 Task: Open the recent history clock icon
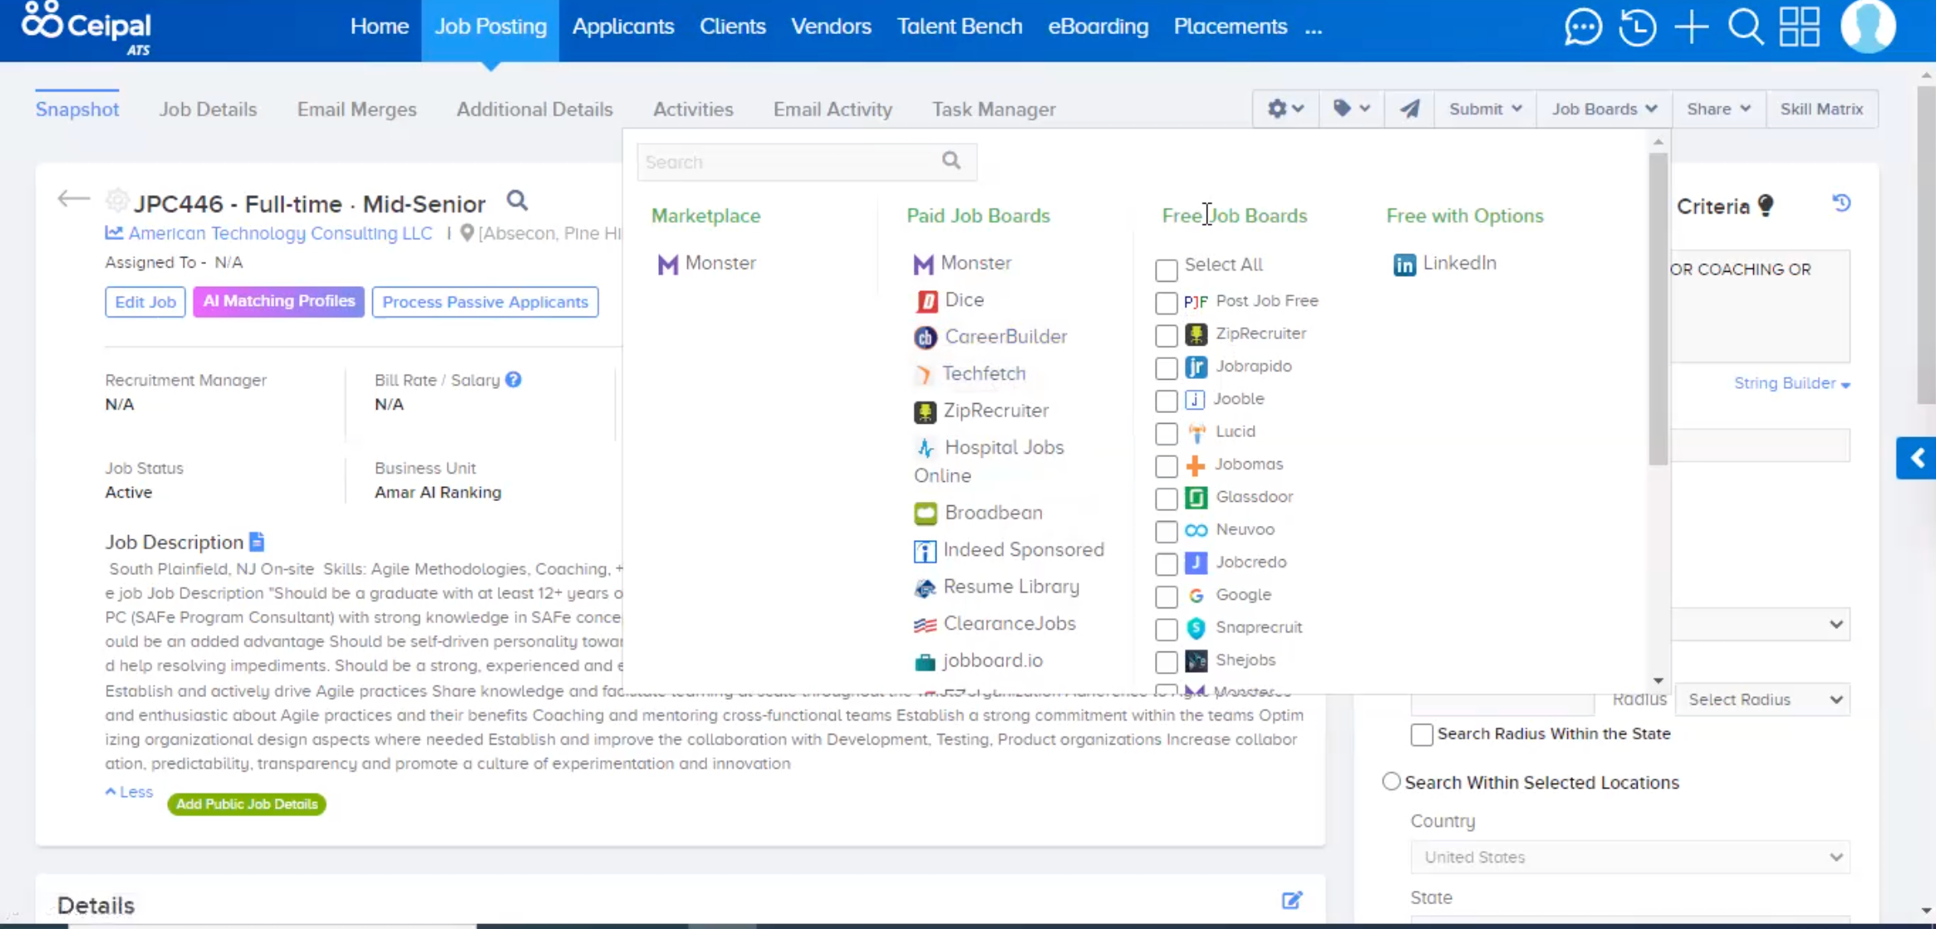tap(1637, 27)
